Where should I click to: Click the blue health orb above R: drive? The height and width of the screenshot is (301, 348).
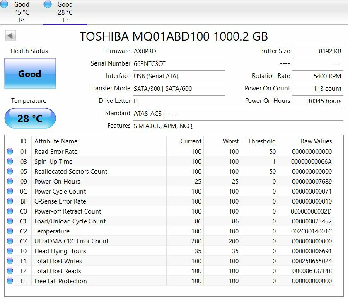pos(5,5)
